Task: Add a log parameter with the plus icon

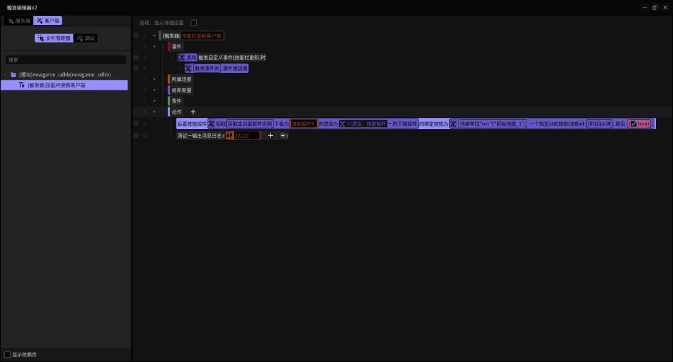Action: tap(270, 136)
